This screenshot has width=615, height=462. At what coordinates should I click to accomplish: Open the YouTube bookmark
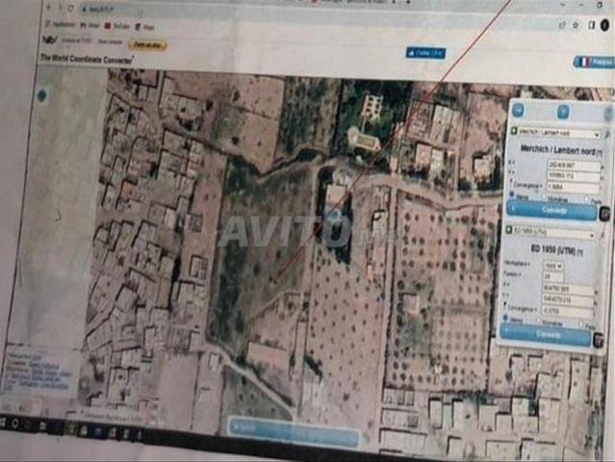click(x=120, y=26)
